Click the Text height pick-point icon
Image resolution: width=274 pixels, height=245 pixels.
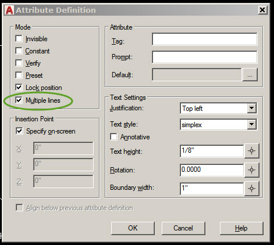[x=251, y=151]
